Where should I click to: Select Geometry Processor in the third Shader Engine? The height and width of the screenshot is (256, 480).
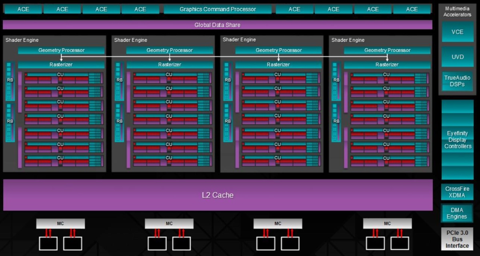[x=278, y=50]
